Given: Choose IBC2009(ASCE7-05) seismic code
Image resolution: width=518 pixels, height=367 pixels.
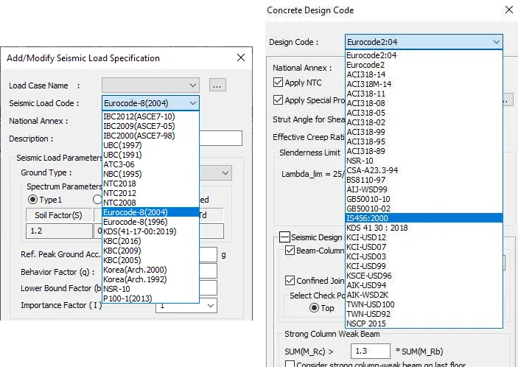Looking at the screenshot, I should tap(150, 126).
